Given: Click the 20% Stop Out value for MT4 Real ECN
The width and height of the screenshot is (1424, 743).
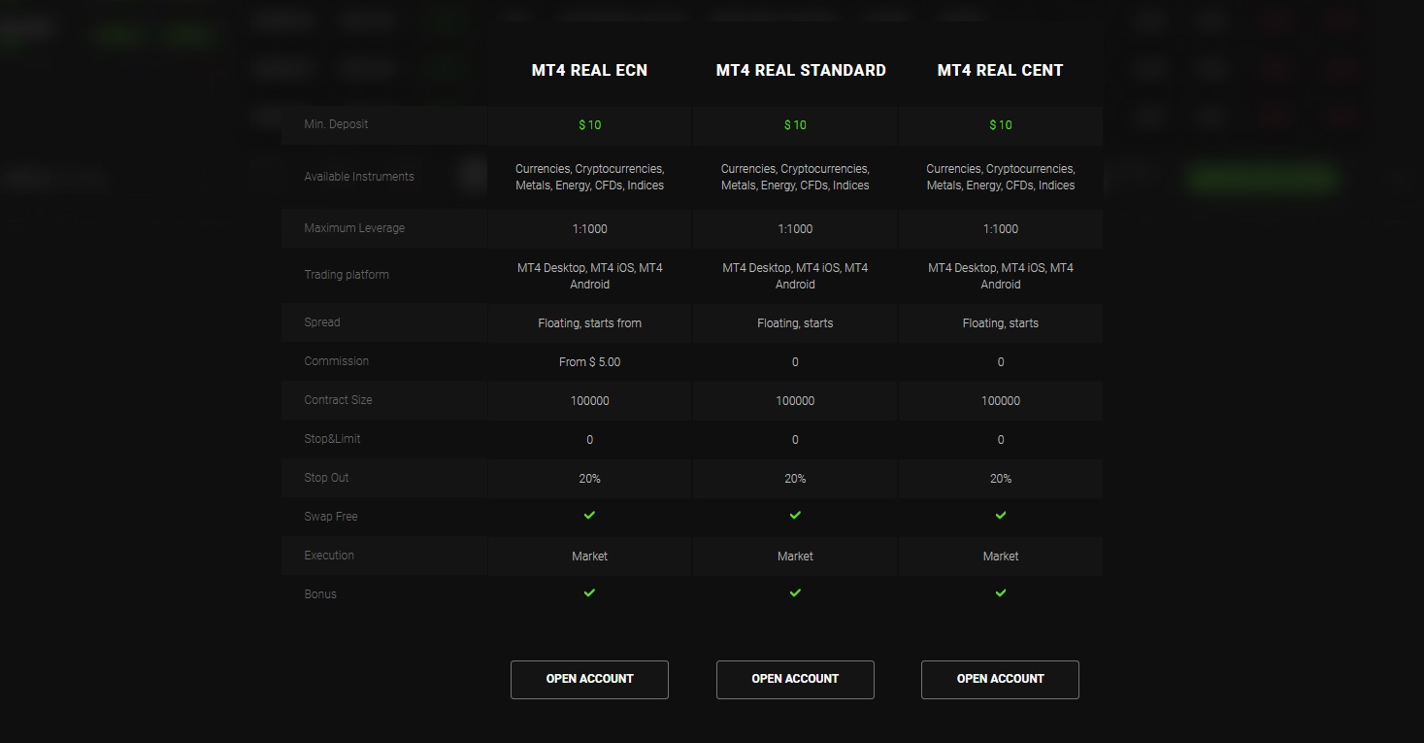Looking at the screenshot, I should [x=589, y=479].
